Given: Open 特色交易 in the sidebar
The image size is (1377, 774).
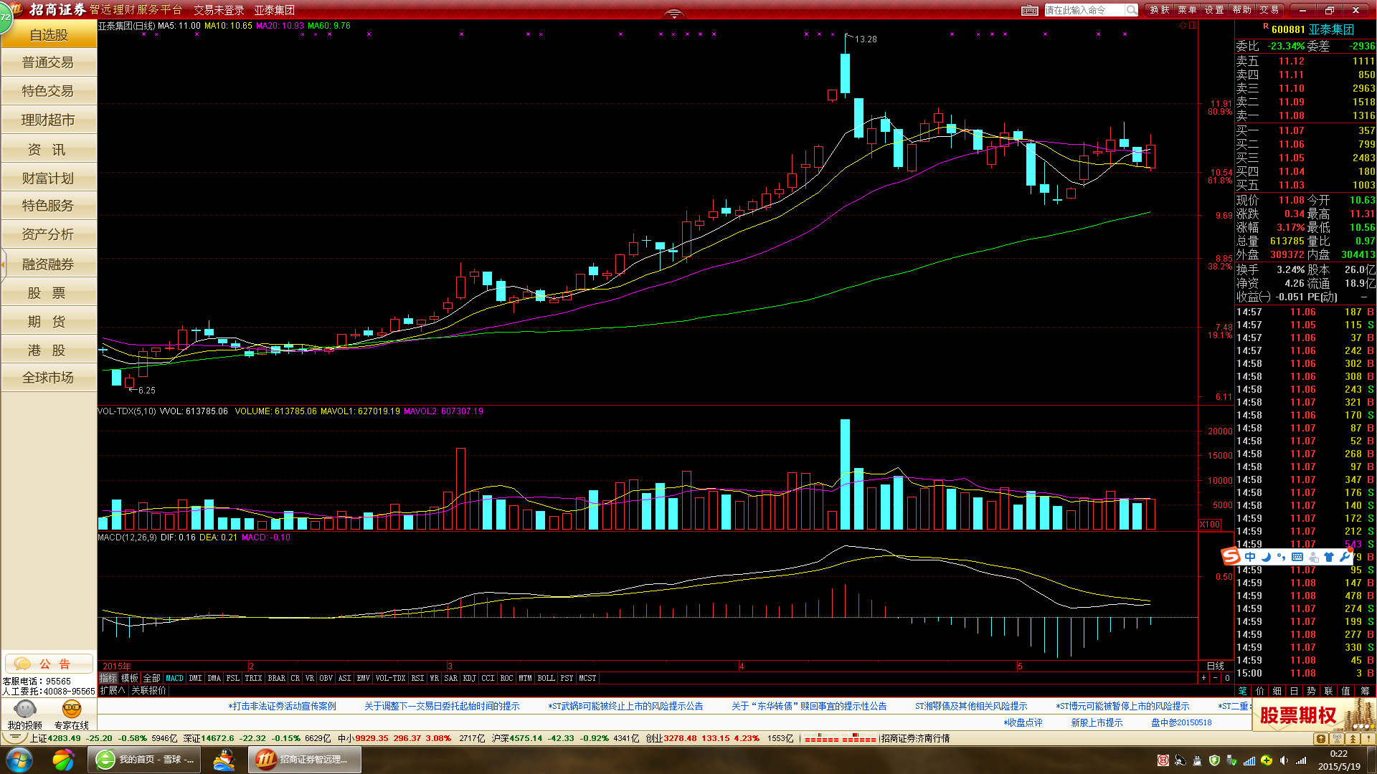Looking at the screenshot, I should point(48,91).
